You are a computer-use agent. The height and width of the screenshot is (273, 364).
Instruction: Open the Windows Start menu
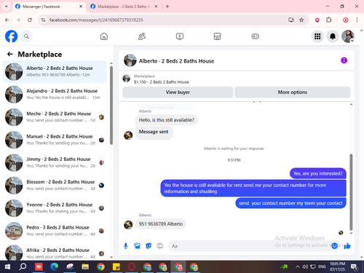click(x=7, y=267)
